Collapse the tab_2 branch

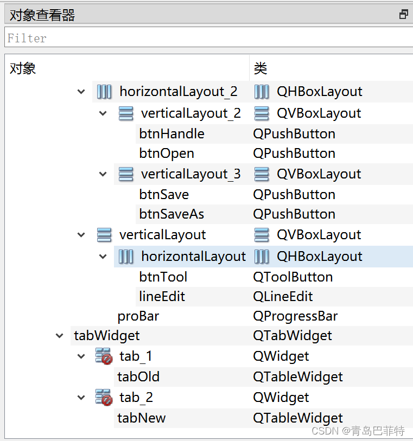81,397
